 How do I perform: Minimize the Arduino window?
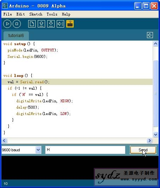click(x=138, y=6)
